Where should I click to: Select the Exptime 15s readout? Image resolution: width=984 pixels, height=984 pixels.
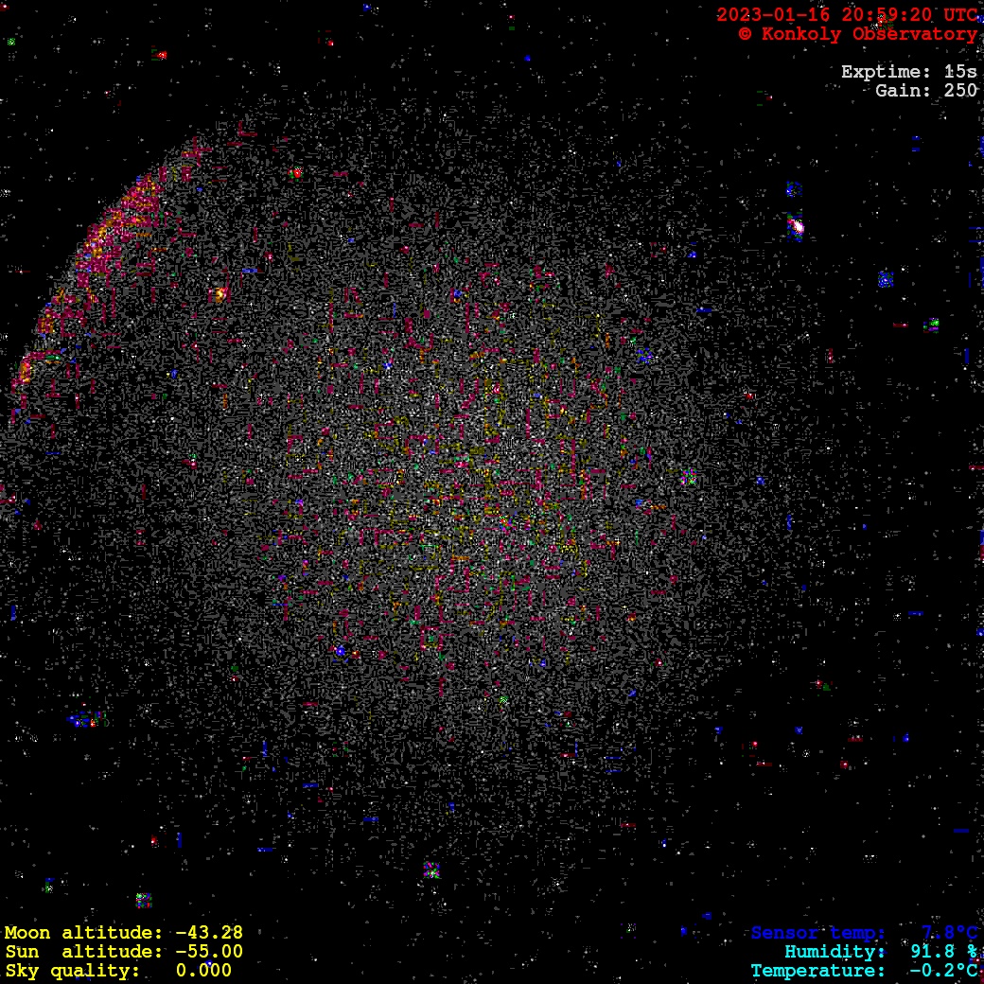coord(908,72)
